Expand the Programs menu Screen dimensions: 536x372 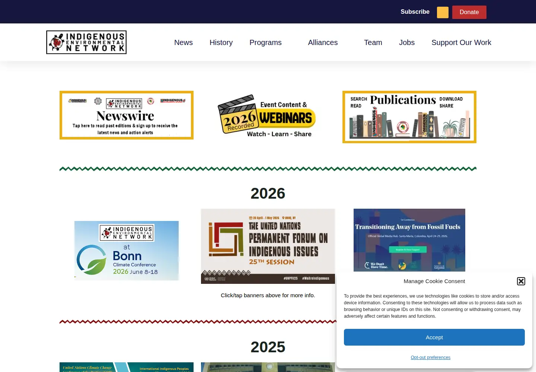265,42
